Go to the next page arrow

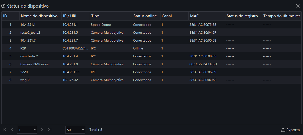pos(42,130)
